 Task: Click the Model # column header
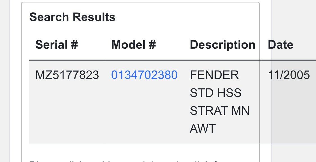pos(133,45)
